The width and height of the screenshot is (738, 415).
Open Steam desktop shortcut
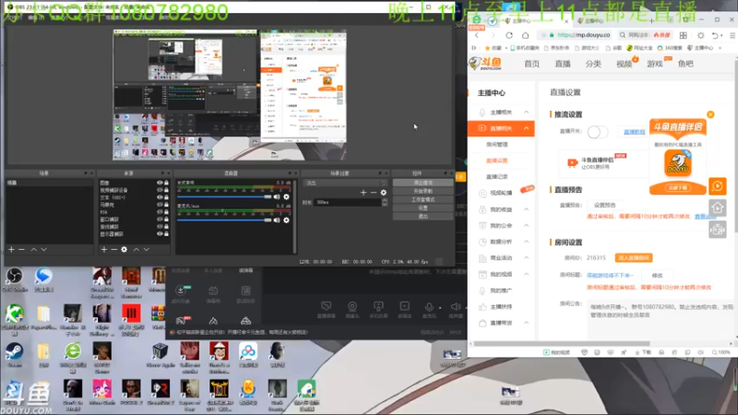click(15, 355)
